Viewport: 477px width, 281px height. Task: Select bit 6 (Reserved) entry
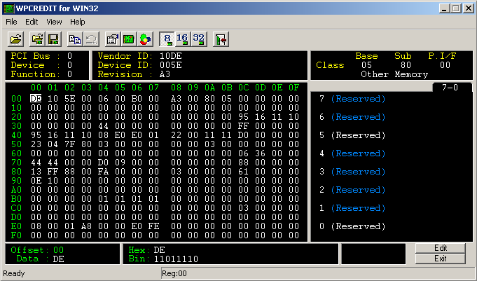(x=352, y=117)
